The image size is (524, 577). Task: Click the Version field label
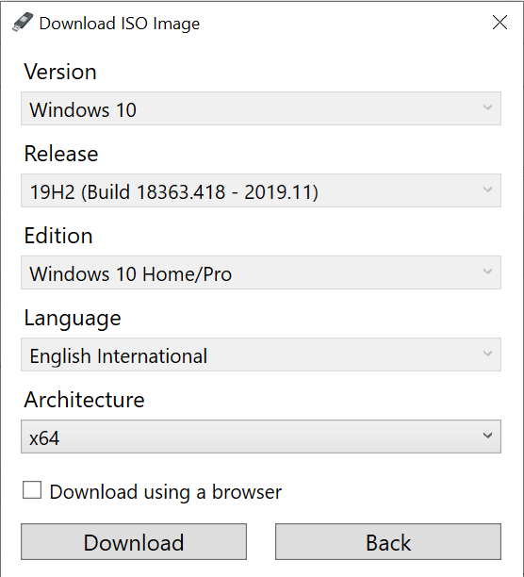tap(60, 72)
